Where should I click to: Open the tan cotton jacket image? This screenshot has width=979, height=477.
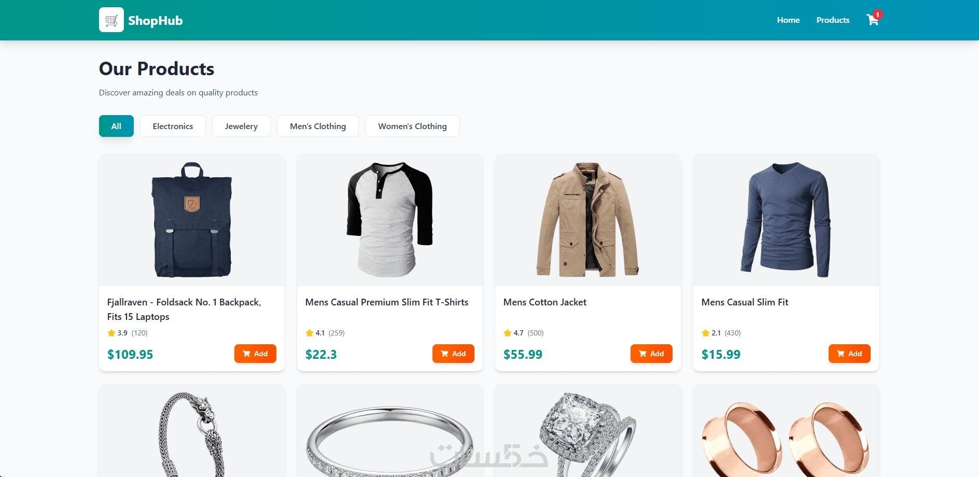(588, 220)
